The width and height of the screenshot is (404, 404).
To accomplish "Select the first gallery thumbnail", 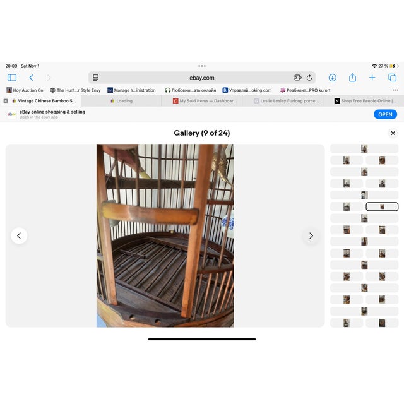I will [x=364, y=148].
